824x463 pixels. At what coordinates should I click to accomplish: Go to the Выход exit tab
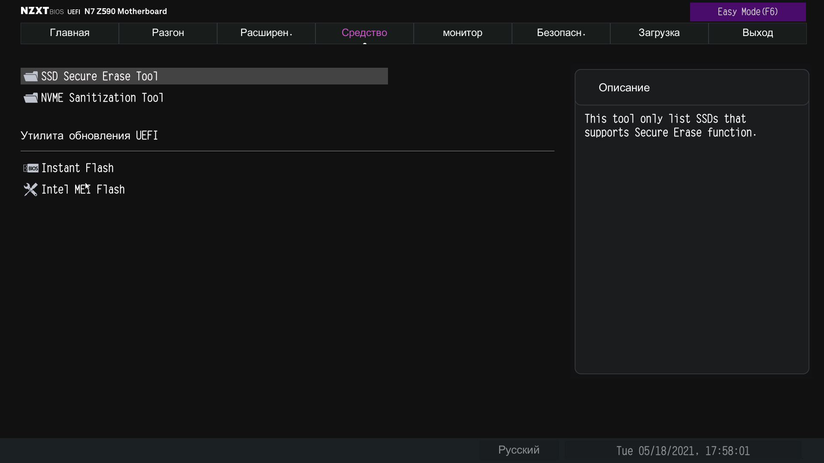[757, 33]
